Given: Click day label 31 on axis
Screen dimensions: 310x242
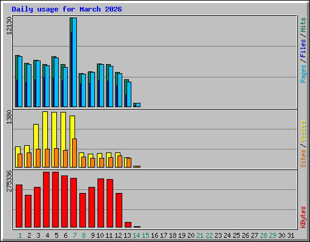Looking at the screenshot, I should (291, 235).
